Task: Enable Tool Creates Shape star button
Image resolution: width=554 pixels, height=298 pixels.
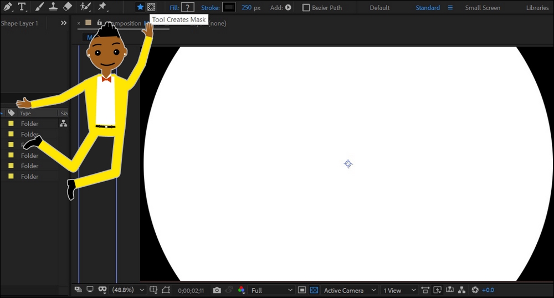Action: point(140,7)
